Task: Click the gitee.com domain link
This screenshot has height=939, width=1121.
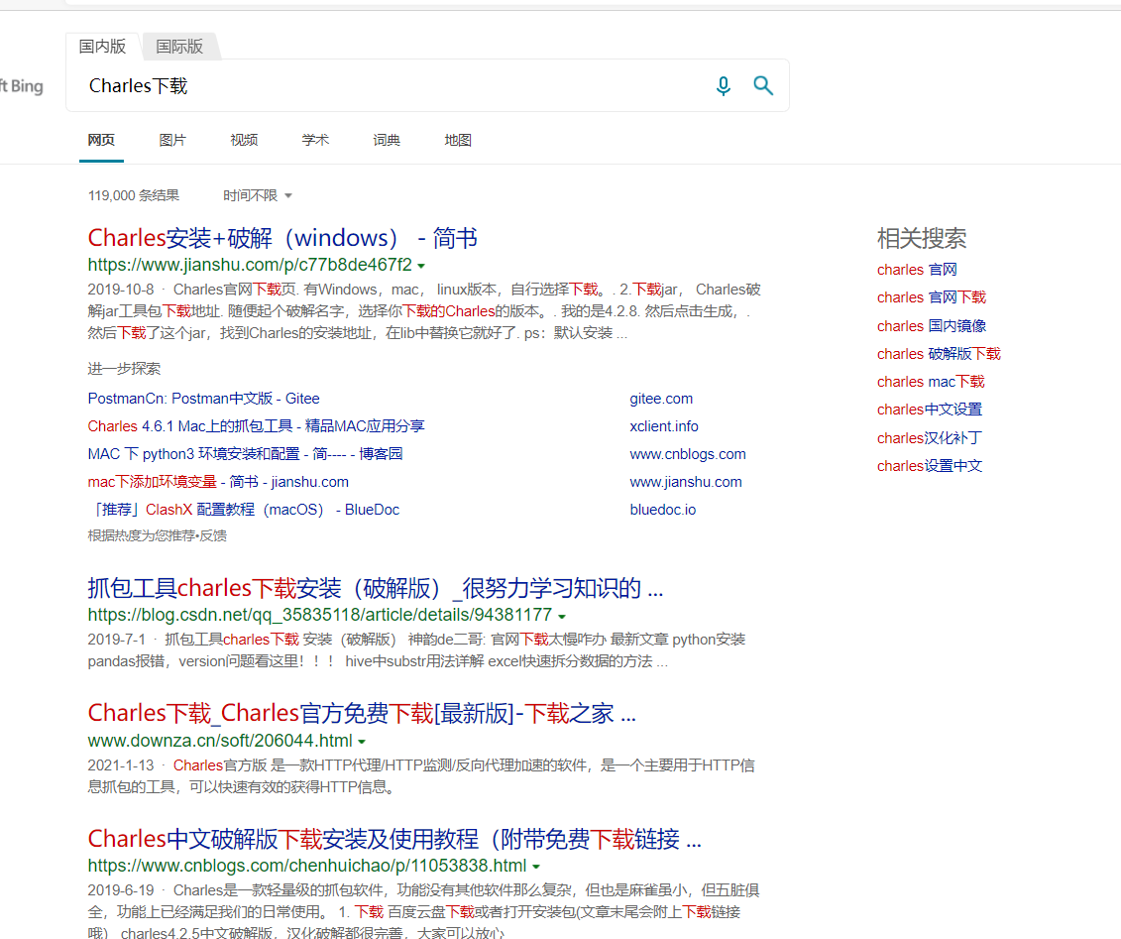Action: [x=661, y=399]
